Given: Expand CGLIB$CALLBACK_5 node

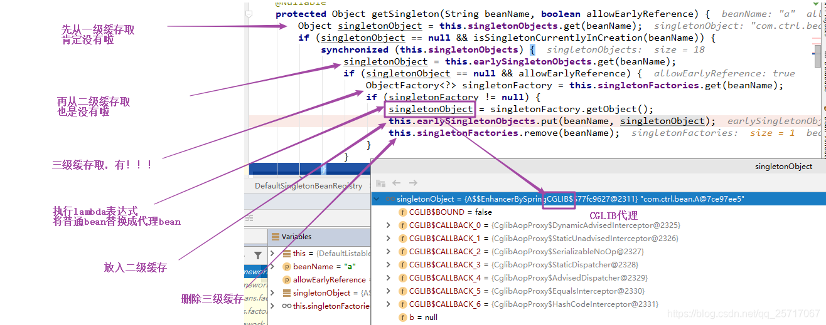Looking at the screenshot, I should [x=389, y=291].
